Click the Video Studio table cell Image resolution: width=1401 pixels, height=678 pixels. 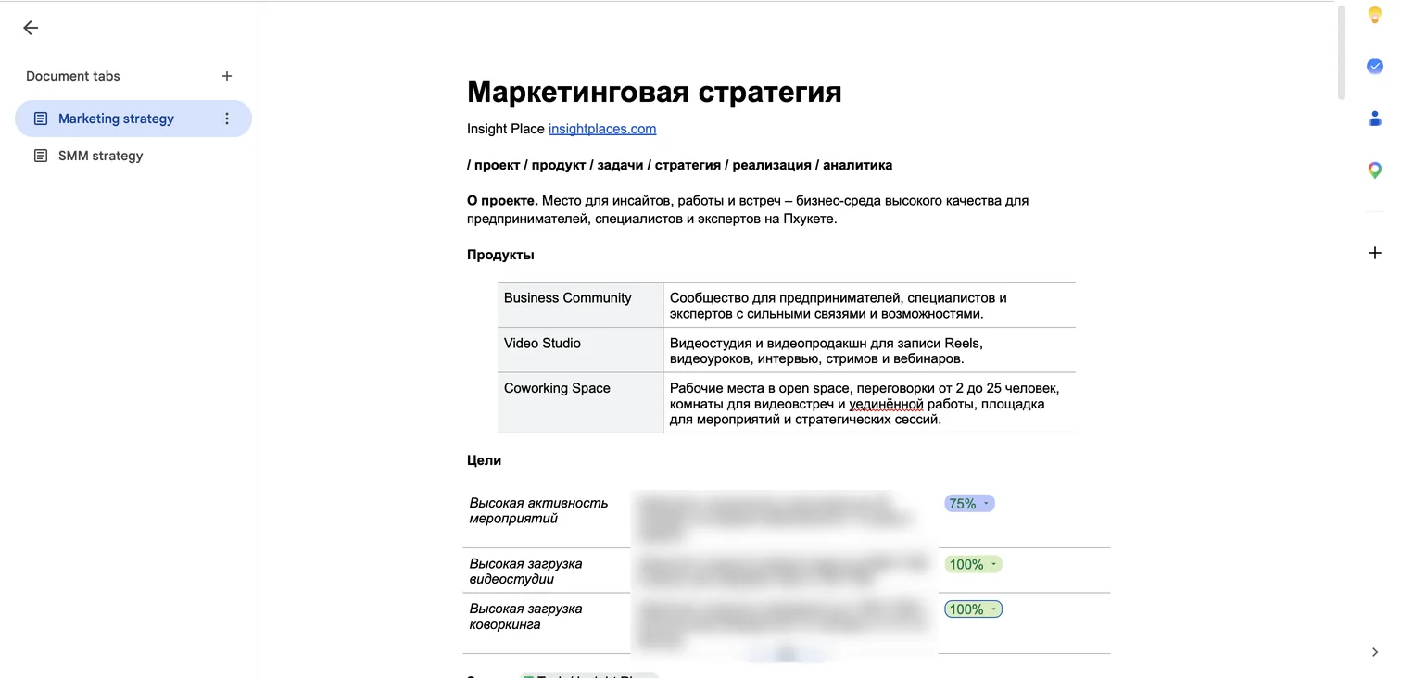coord(580,350)
